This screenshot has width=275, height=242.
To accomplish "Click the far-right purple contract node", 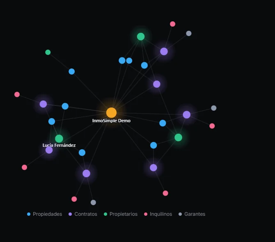I will (x=187, y=114).
